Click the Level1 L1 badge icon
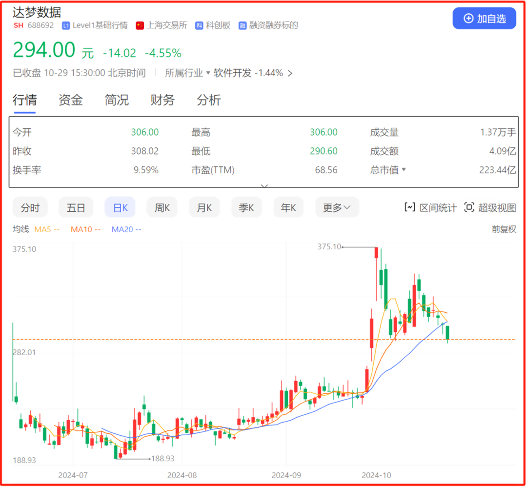The height and width of the screenshot is (487, 527). [66, 25]
